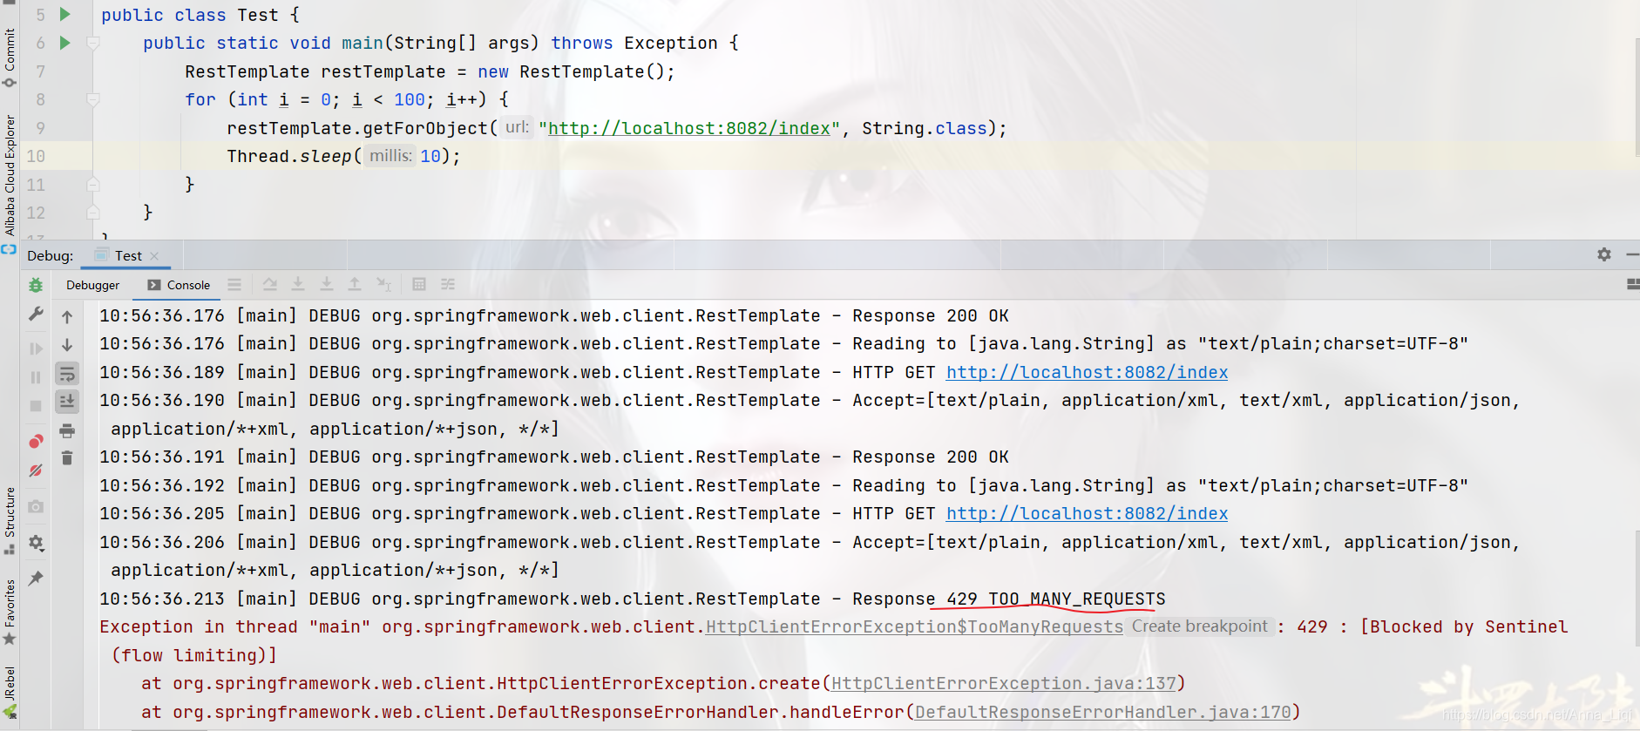1640x731 pixels.
Task: Click Trace Current Stream Chain icon
Action: [x=448, y=285]
